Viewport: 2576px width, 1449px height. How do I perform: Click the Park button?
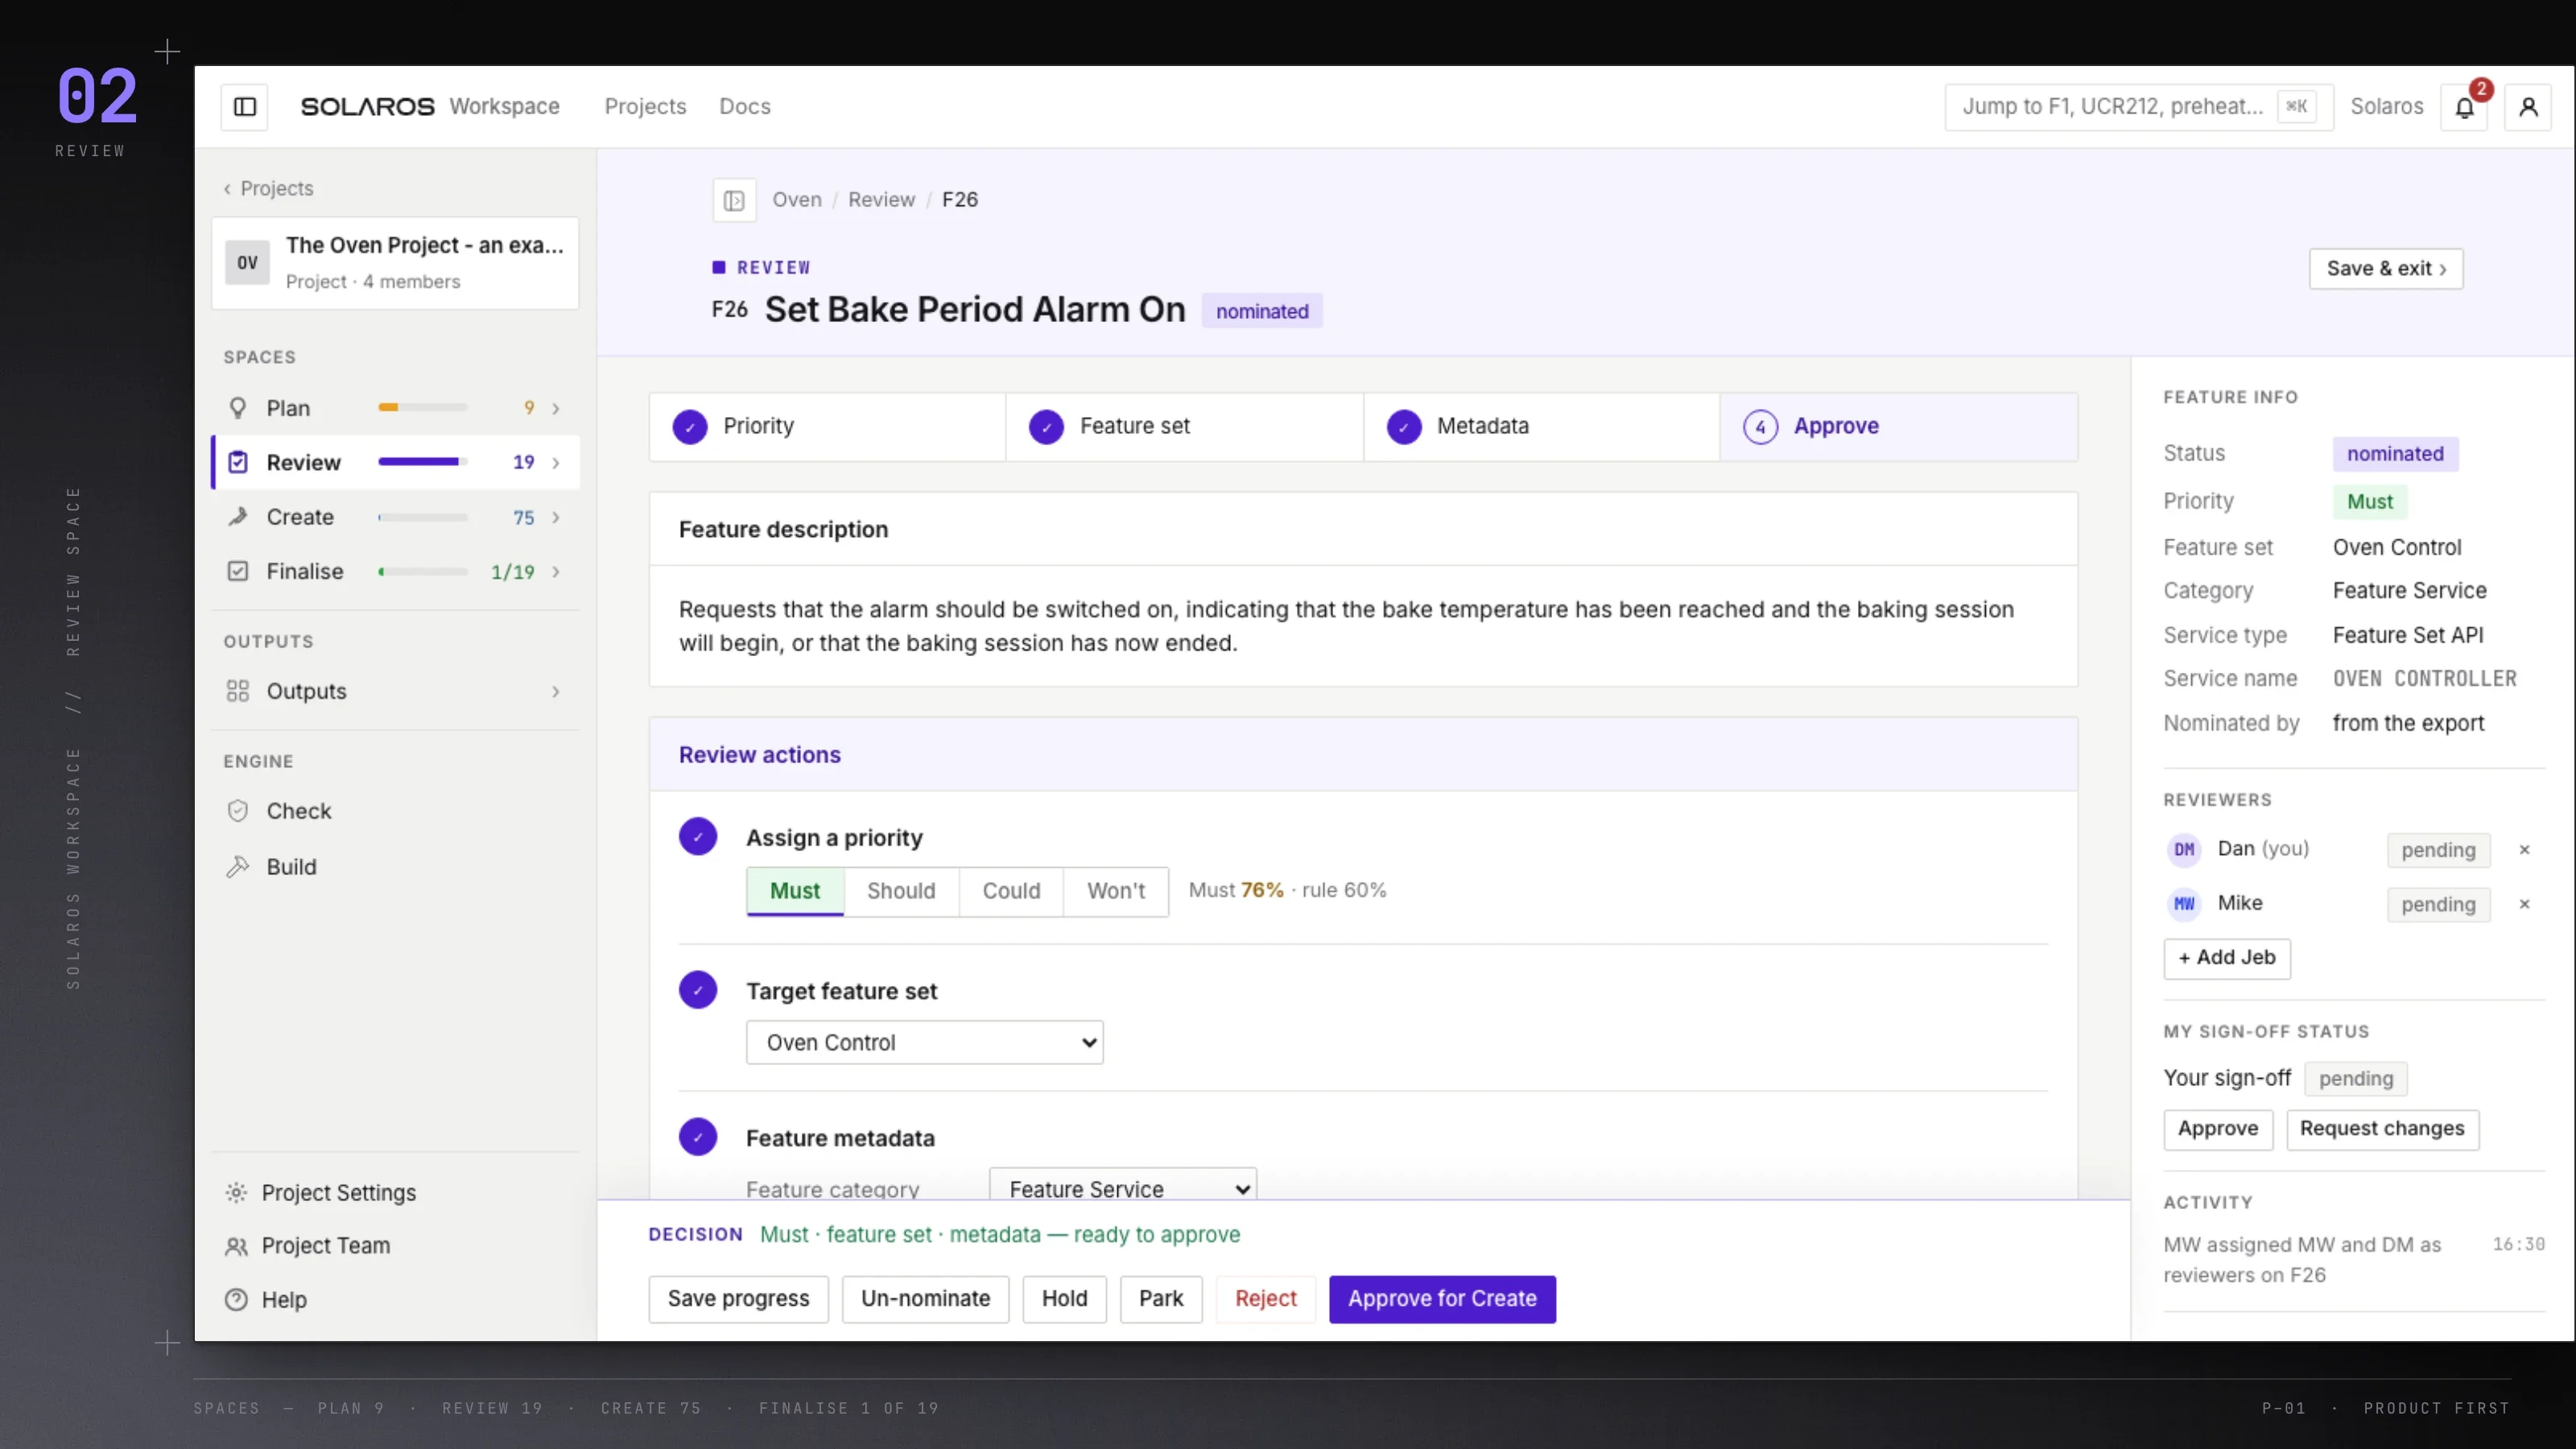pos(1160,1299)
